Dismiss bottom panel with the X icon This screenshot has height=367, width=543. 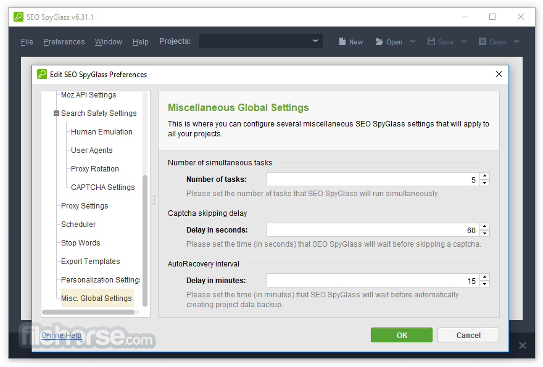point(523,345)
